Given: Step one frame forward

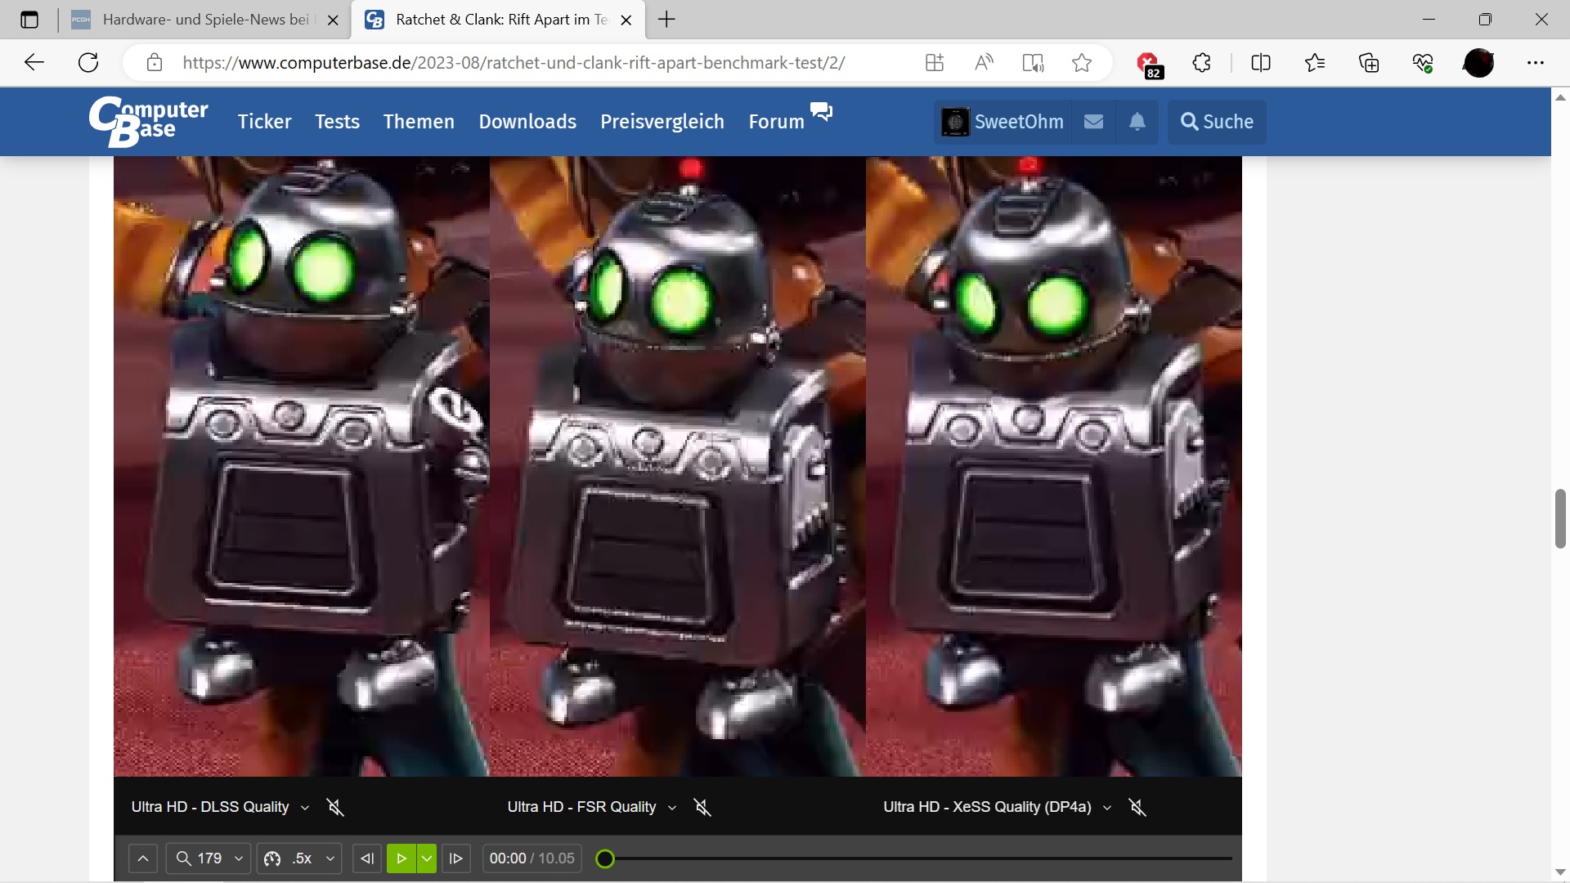Looking at the screenshot, I should click(x=456, y=858).
